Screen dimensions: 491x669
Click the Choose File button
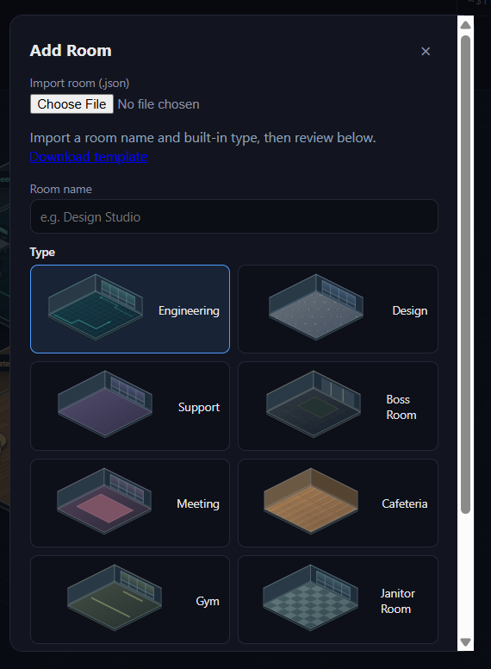tap(71, 104)
